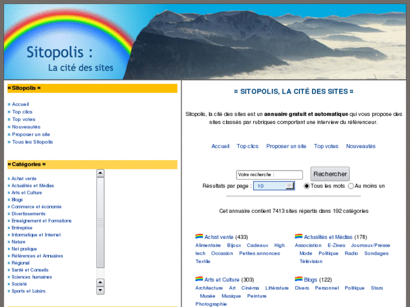Open Sondages subcategory link
This screenshot has height=307, width=410.
click(376, 253)
